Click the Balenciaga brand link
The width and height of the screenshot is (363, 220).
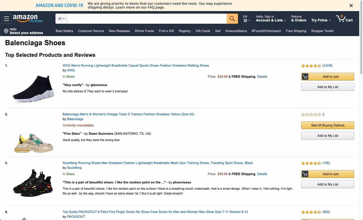(x=75, y=119)
